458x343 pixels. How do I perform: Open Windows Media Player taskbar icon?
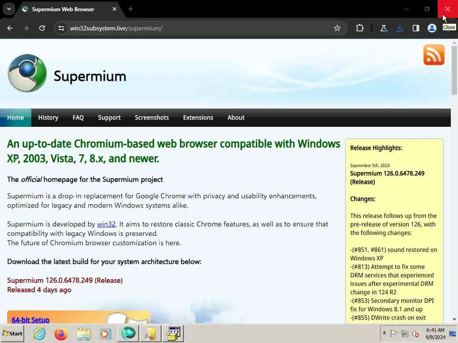click(106, 333)
